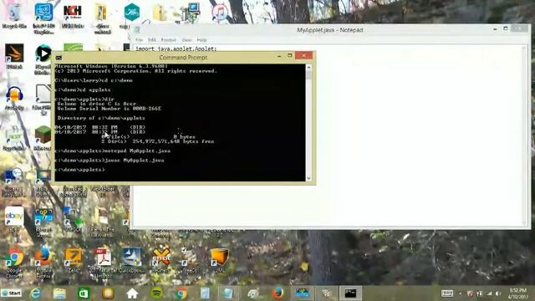Open Firefox from the taskbar

pyautogui.click(x=278, y=293)
